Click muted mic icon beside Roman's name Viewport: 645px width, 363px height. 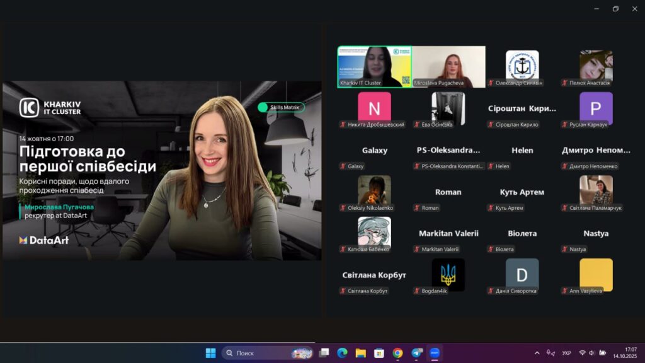click(417, 208)
